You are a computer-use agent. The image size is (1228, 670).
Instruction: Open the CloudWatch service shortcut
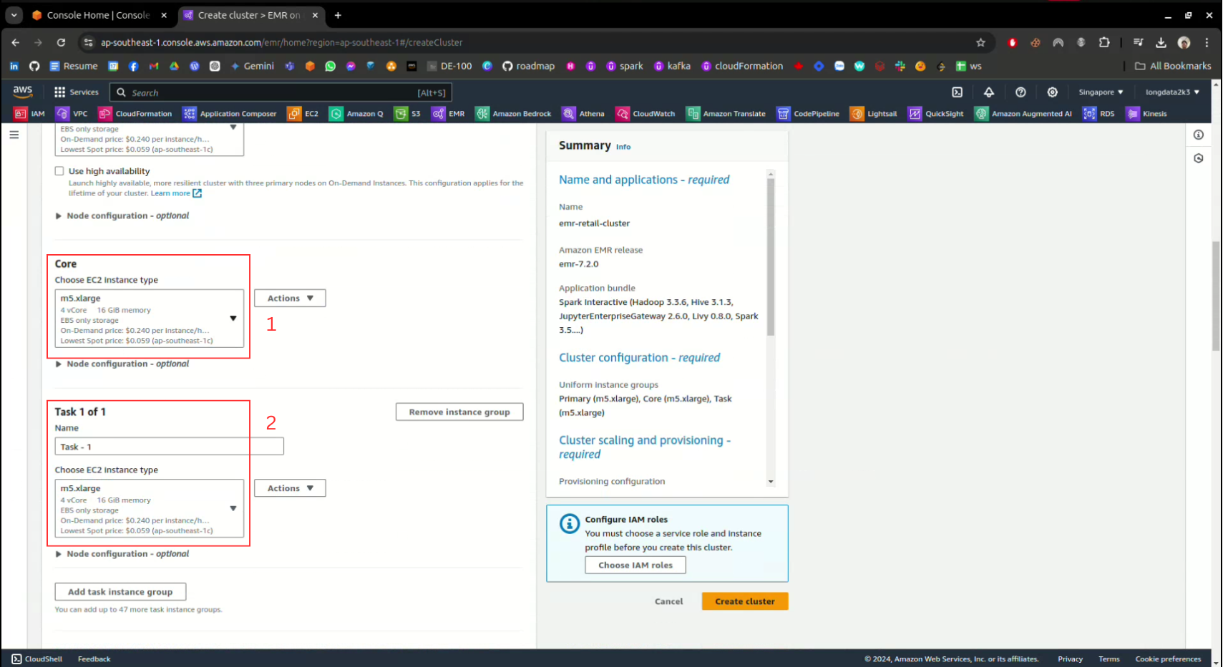645,114
